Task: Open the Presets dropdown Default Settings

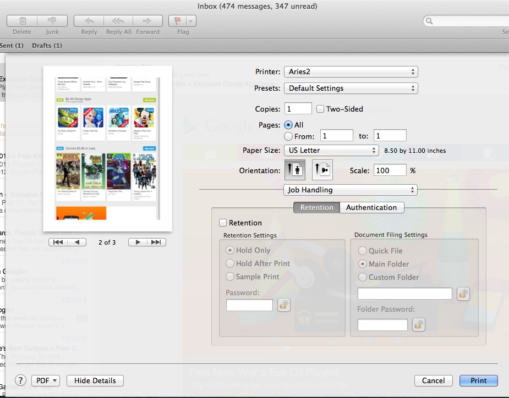Action: (x=351, y=88)
